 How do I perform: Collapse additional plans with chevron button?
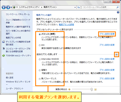[116, 54]
